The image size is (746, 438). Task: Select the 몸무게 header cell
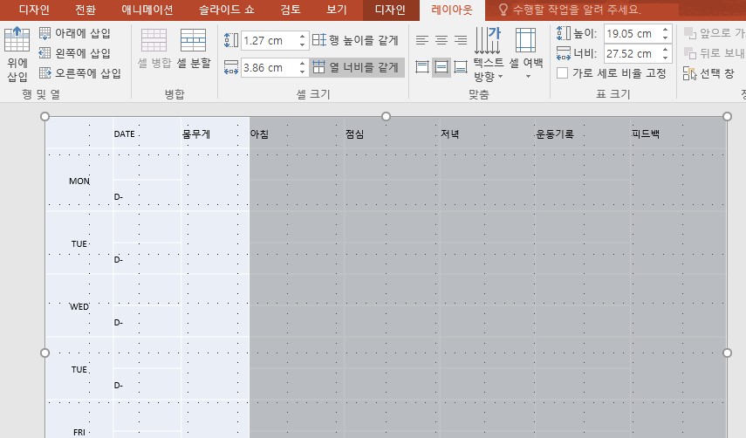click(215, 133)
